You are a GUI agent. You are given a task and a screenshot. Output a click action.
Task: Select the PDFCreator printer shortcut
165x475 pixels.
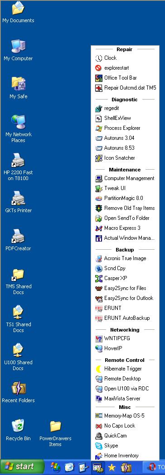[x=18, y=240]
